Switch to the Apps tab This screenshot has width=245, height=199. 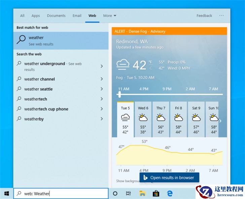click(36, 15)
